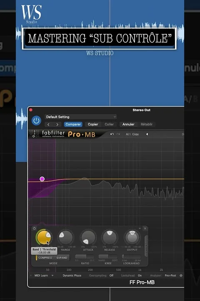Select the pink Band 1 handle dot
Screen dimensions: 200x301
(x=42, y=179)
